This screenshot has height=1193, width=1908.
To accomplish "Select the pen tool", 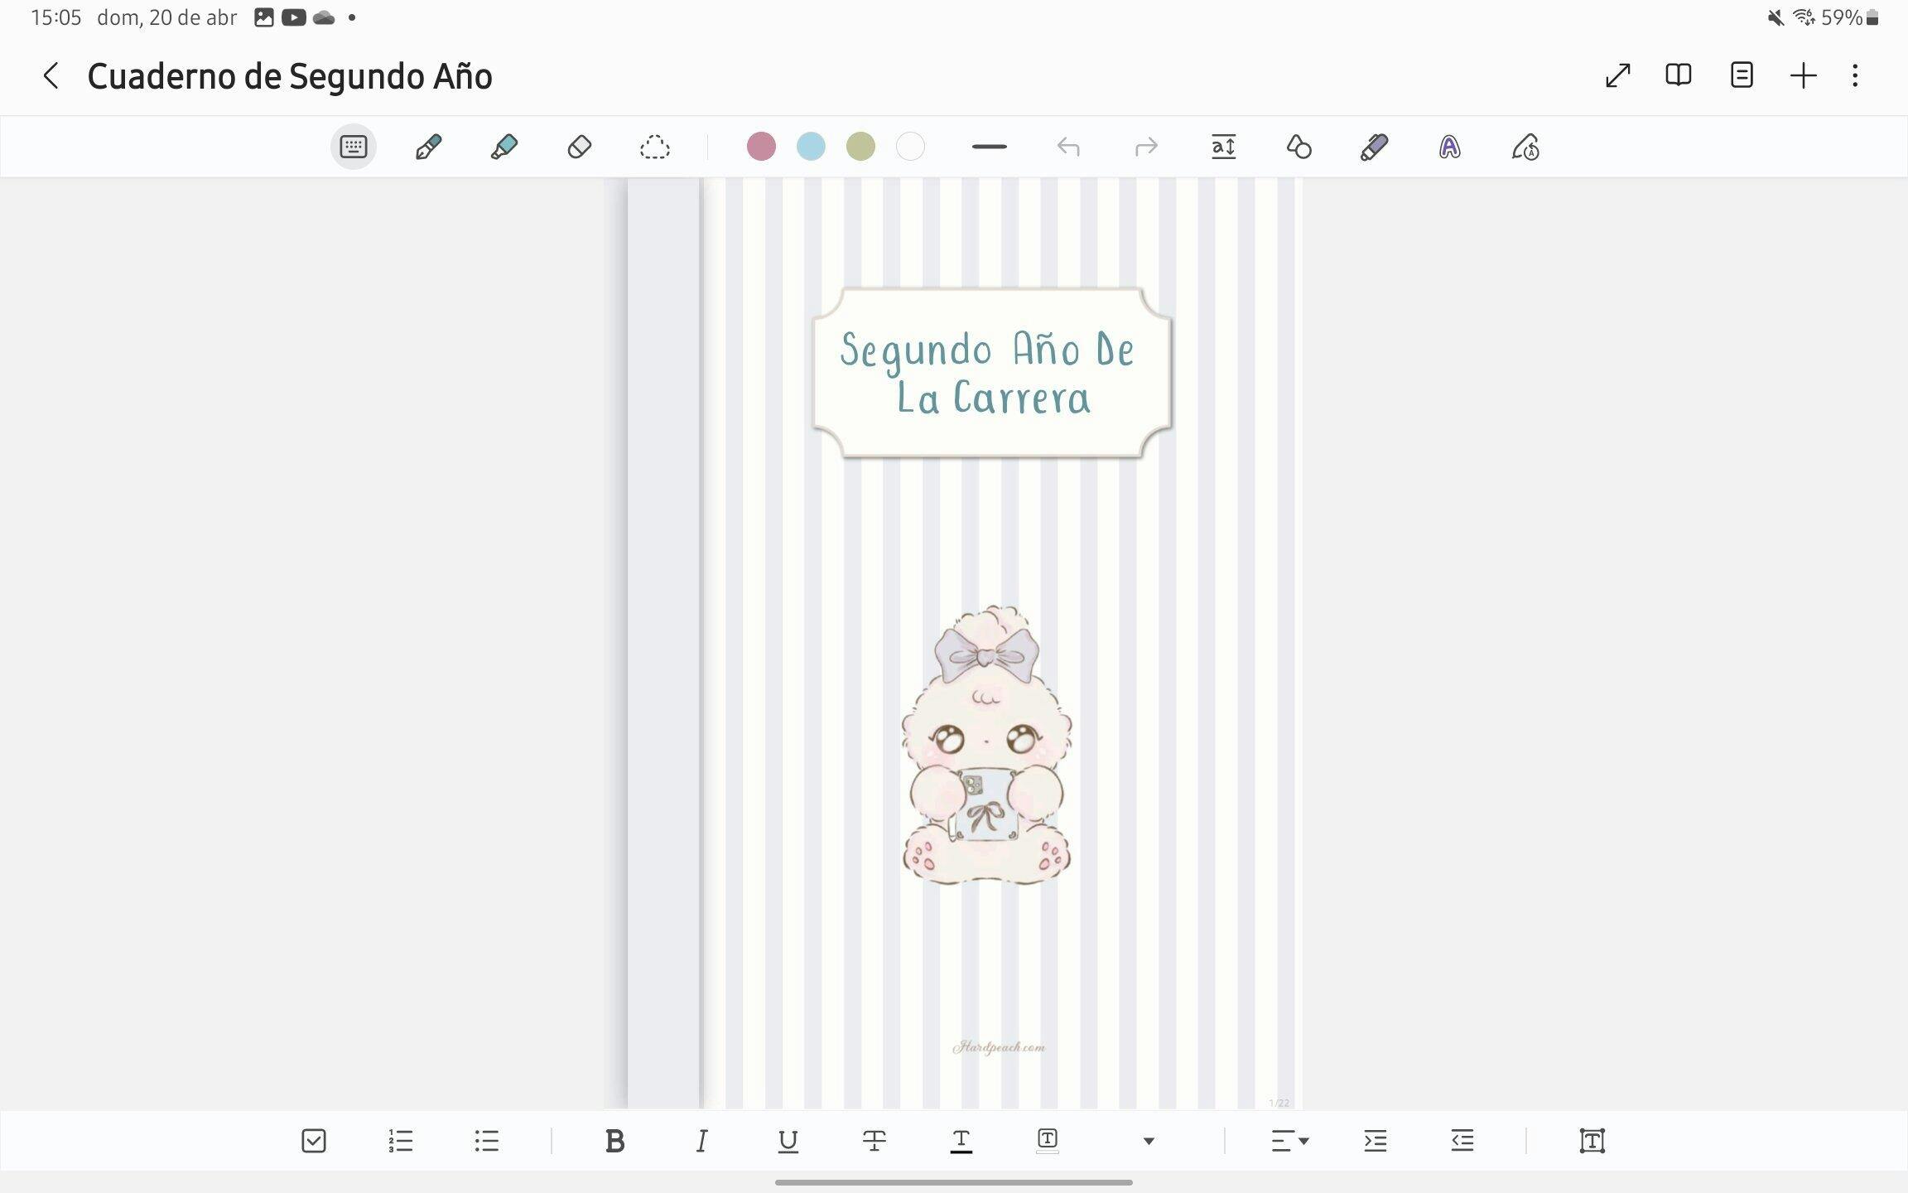I will 428,147.
